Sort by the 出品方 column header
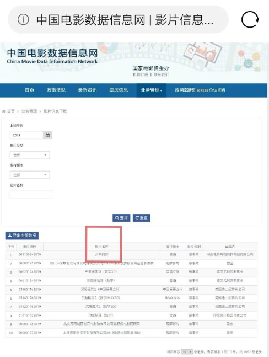 (x=230, y=247)
